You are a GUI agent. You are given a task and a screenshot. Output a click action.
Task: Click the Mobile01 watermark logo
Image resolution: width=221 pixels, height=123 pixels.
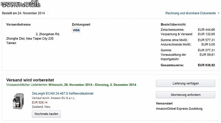(21, 4)
